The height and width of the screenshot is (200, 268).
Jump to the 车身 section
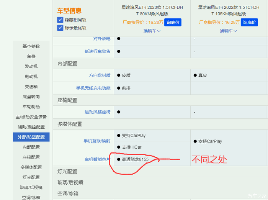(31, 56)
